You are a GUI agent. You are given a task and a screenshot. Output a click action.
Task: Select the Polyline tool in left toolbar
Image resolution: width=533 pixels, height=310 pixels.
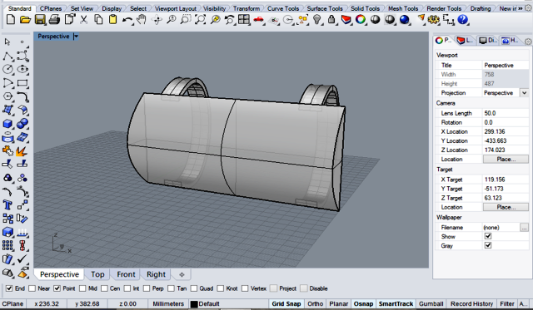[7, 56]
